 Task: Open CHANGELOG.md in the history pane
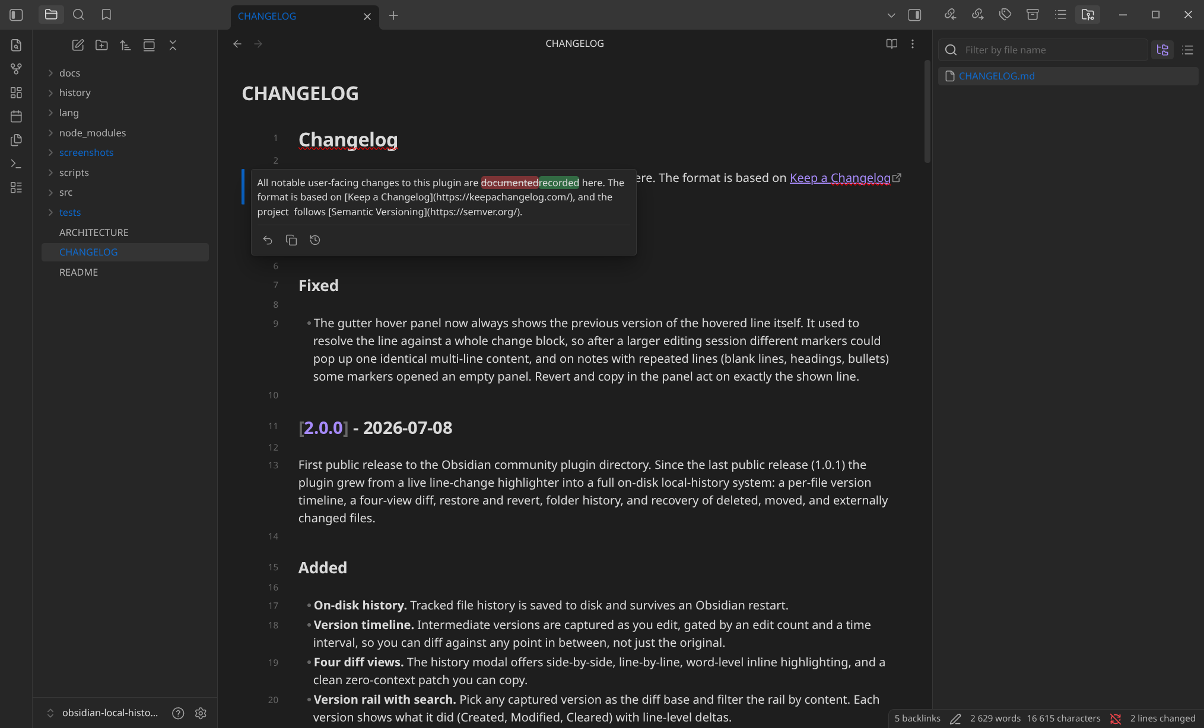[x=1068, y=76]
